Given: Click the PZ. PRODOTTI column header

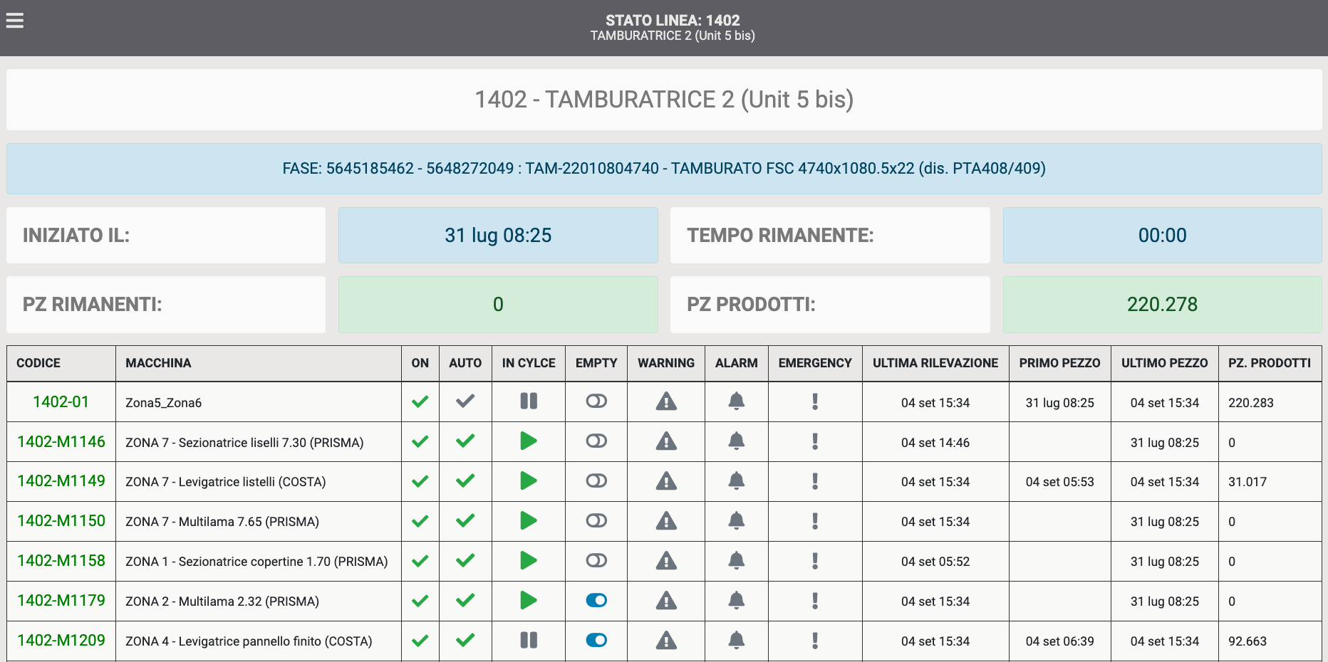Looking at the screenshot, I should point(1270,363).
